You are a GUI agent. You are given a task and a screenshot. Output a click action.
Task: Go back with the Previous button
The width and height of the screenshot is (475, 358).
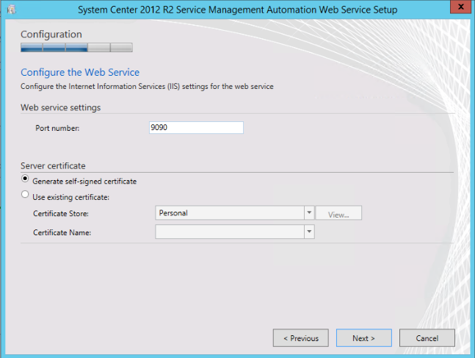[300, 338]
